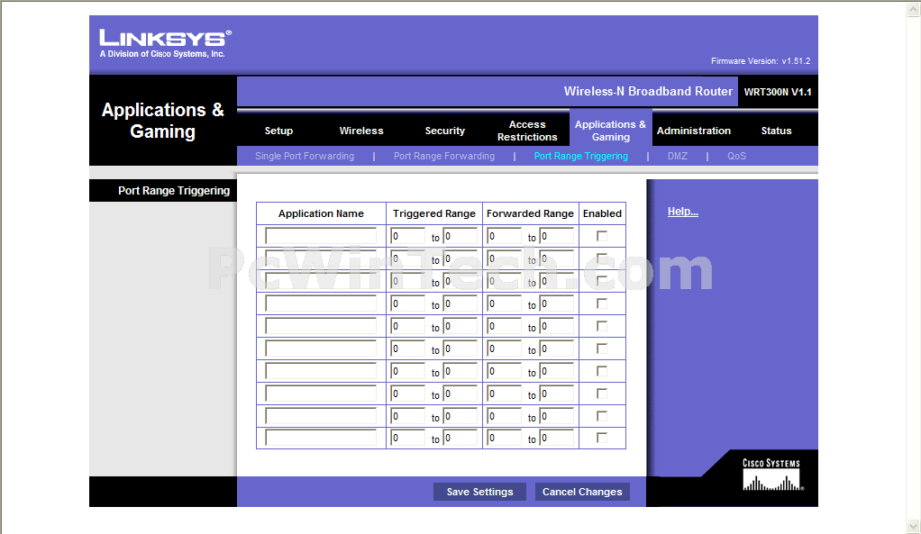Go to Port Range Forwarding subpage

pyautogui.click(x=444, y=156)
